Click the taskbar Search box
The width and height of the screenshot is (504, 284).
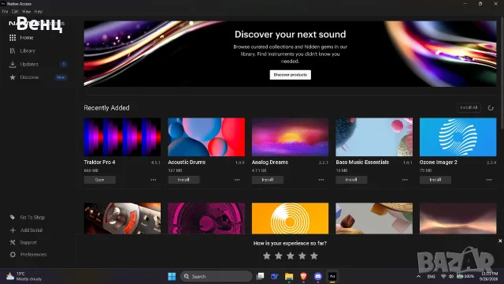tap(216, 277)
